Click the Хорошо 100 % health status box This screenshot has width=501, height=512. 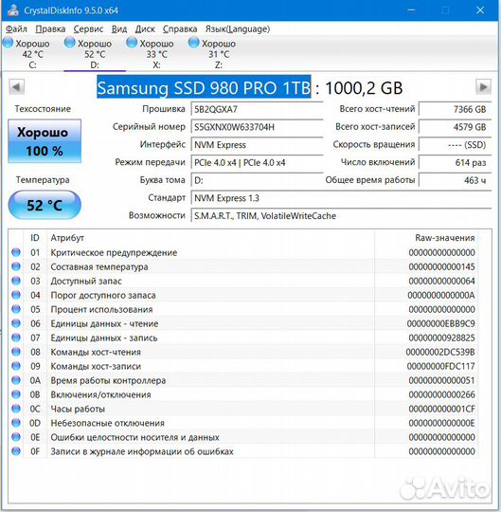[x=45, y=141]
